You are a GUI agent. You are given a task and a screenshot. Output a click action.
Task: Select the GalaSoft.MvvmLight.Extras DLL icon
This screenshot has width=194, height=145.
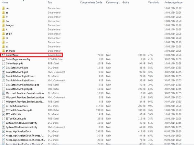pos(4,76)
